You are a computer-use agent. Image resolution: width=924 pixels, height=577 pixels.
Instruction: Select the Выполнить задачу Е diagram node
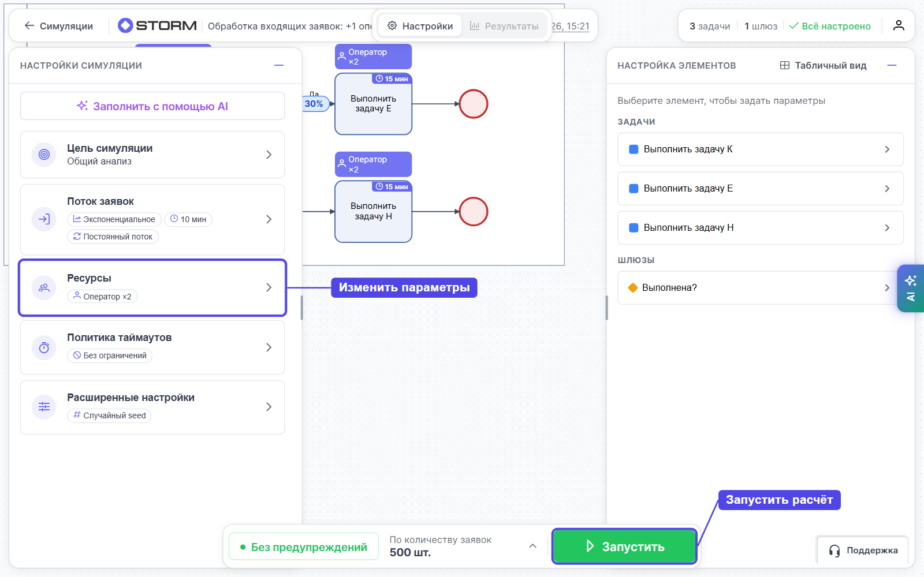374,104
